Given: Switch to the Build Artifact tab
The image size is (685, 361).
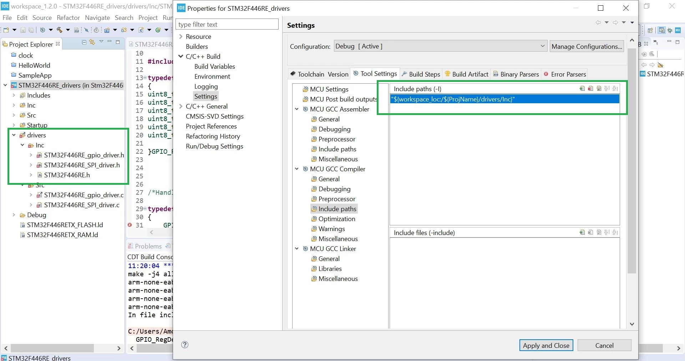Looking at the screenshot, I should click(x=467, y=74).
